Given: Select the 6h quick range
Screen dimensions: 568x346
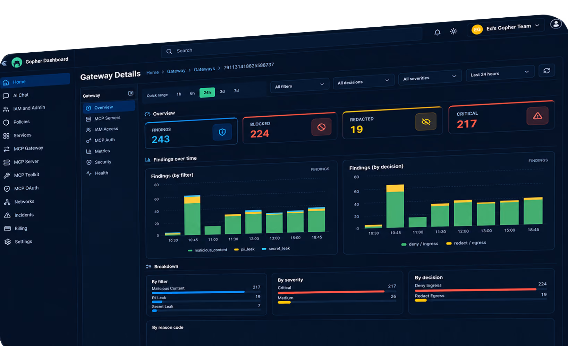Looking at the screenshot, I should (192, 93).
